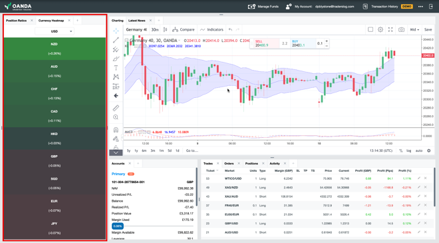Edit the WTICO/USD trade with pencil icon

(x=419, y=178)
